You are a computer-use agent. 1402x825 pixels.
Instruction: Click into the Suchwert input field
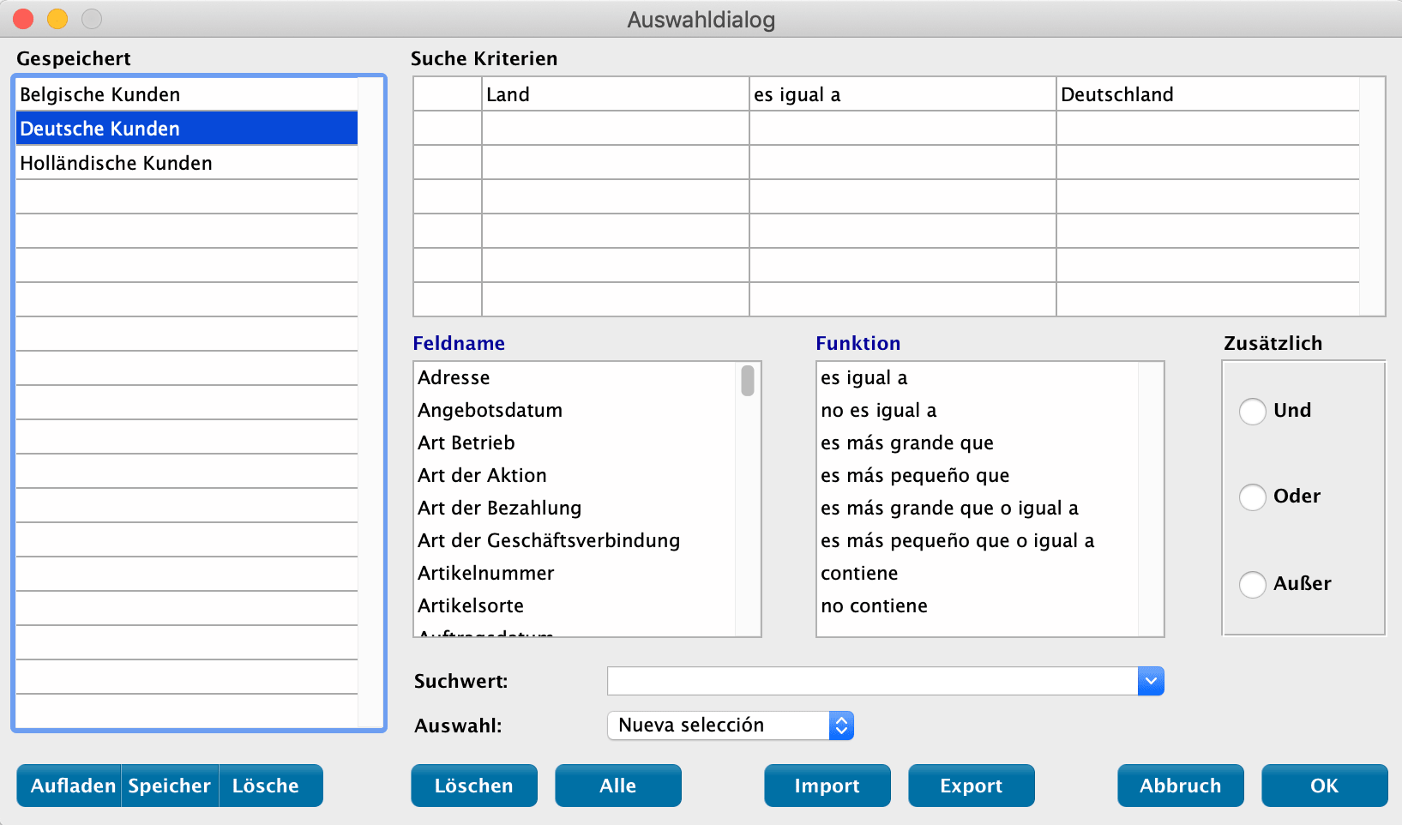[873, 681]
